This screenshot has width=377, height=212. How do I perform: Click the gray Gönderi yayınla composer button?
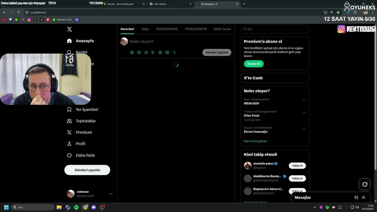pyautogui.click(x=217, y=52)
